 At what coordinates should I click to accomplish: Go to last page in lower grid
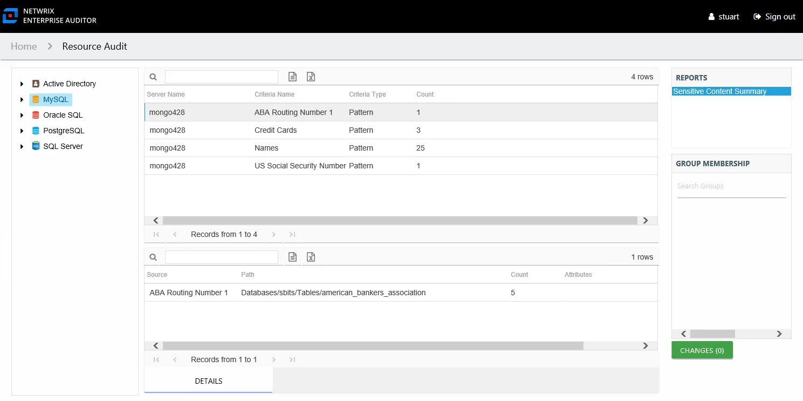pyautogui.click(x=292, y=359)
